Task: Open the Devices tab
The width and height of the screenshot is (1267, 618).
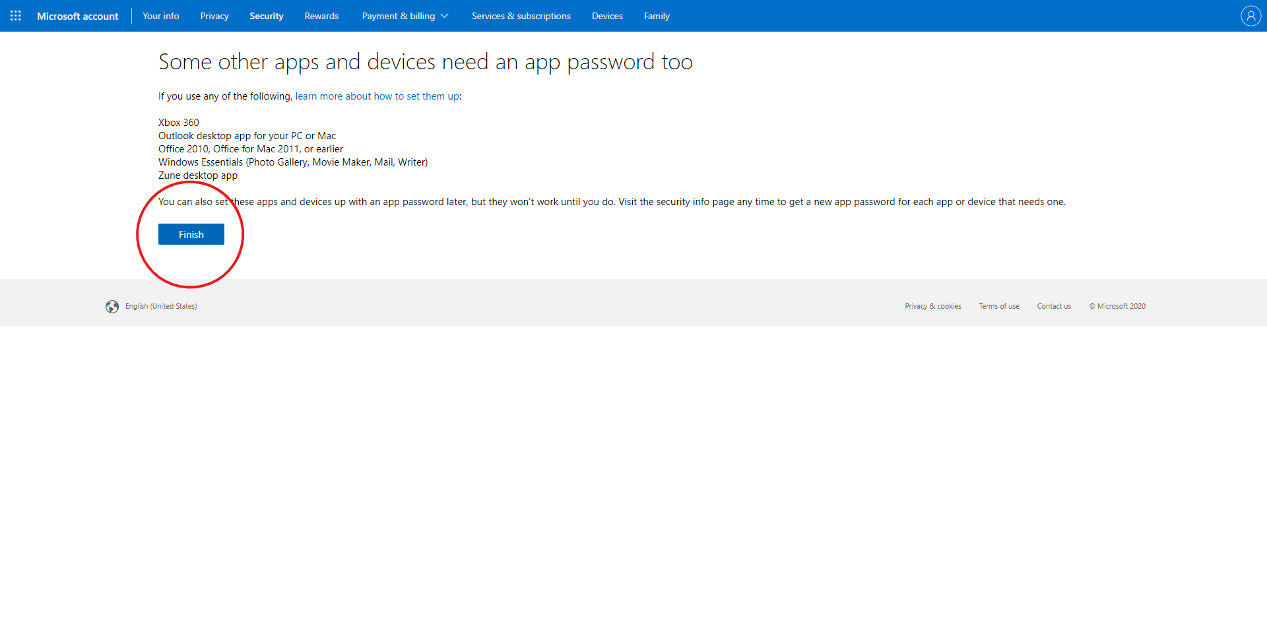Action: click(607, 16)
